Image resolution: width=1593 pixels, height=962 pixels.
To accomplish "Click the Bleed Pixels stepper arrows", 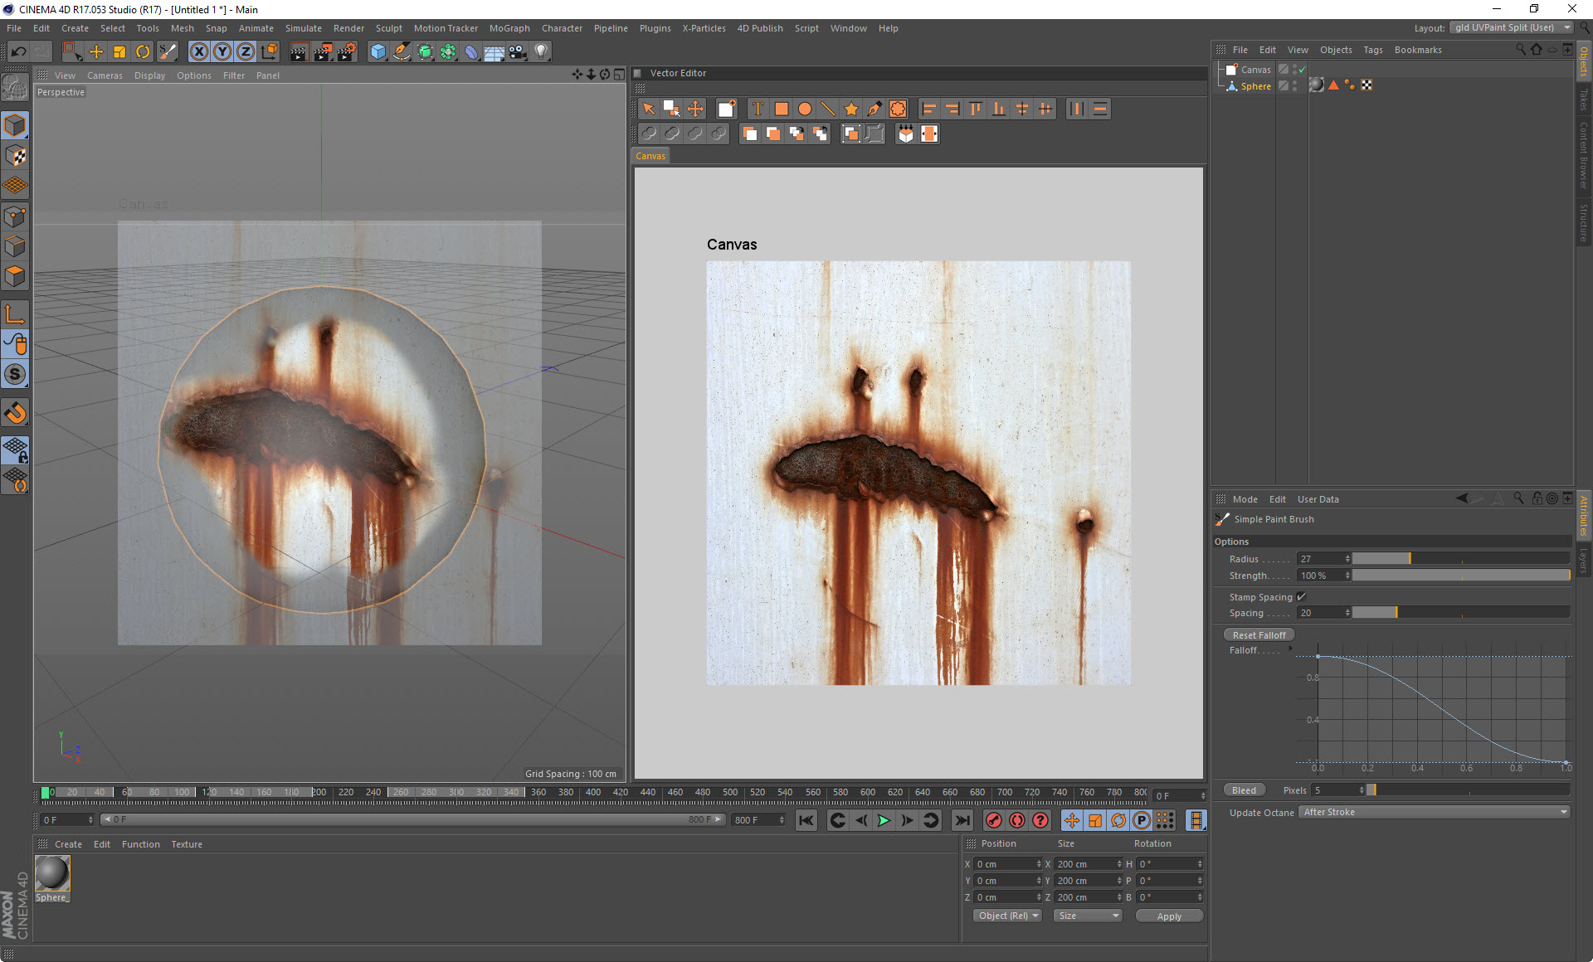I will click(x=1362, y=790).
